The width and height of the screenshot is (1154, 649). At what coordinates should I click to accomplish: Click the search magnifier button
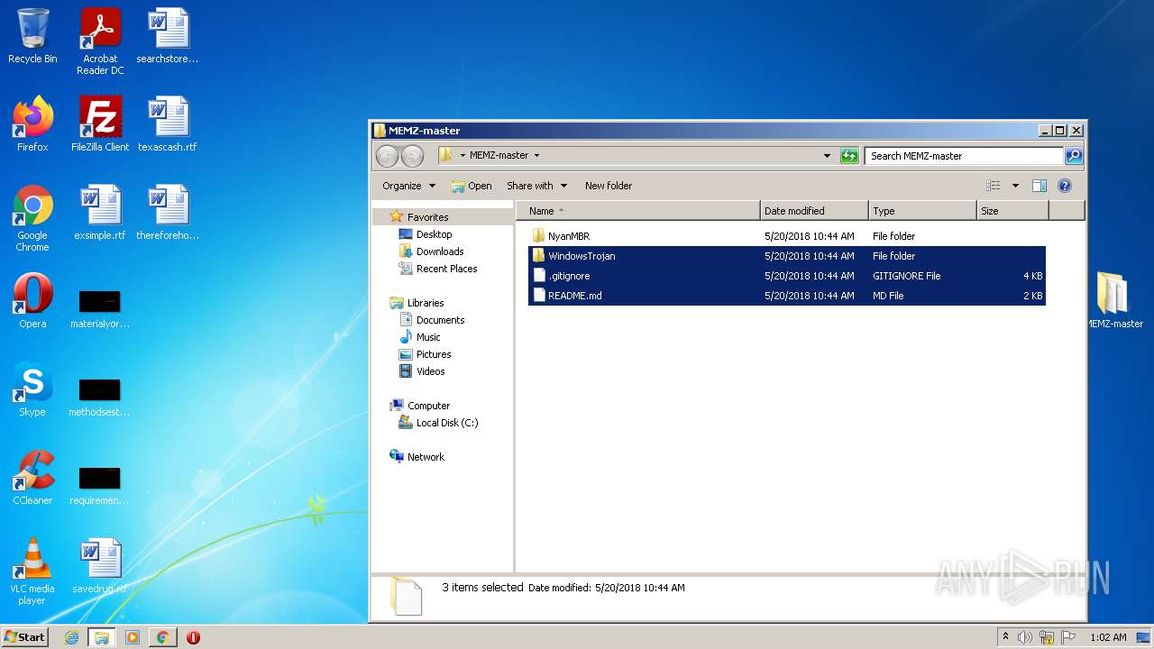(x=1074, y=156)
